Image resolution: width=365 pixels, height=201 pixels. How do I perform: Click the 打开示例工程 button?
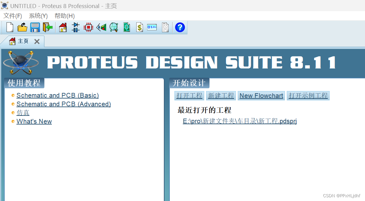tap(308, 96)
